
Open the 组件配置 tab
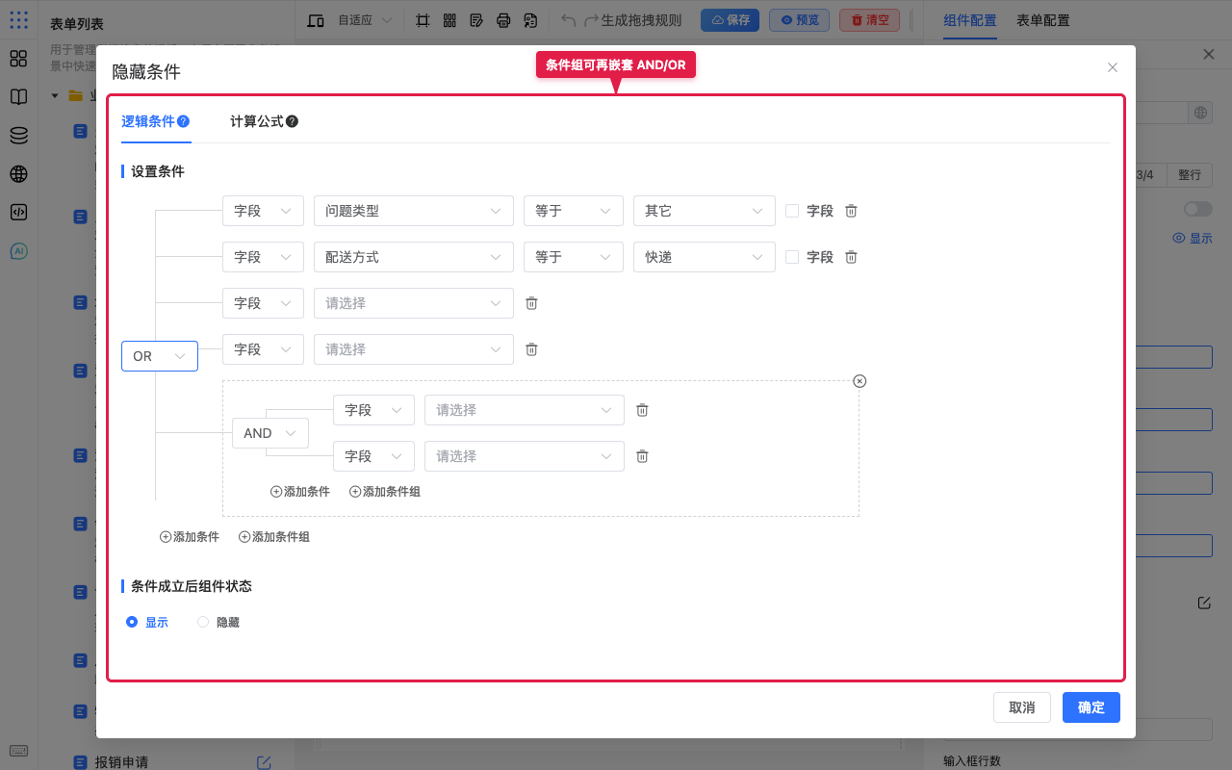[970, 20]
